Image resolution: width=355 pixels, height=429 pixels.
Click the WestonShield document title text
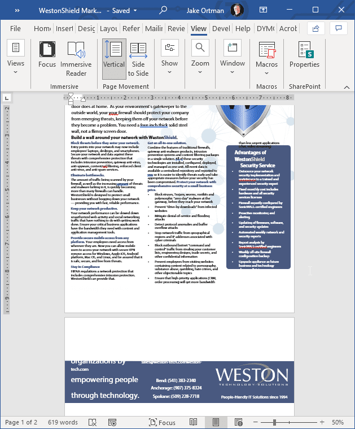coord(70,10)
